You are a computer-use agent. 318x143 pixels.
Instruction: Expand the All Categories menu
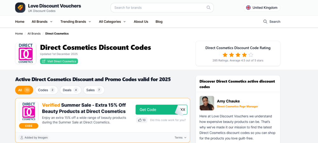(112, 22)
